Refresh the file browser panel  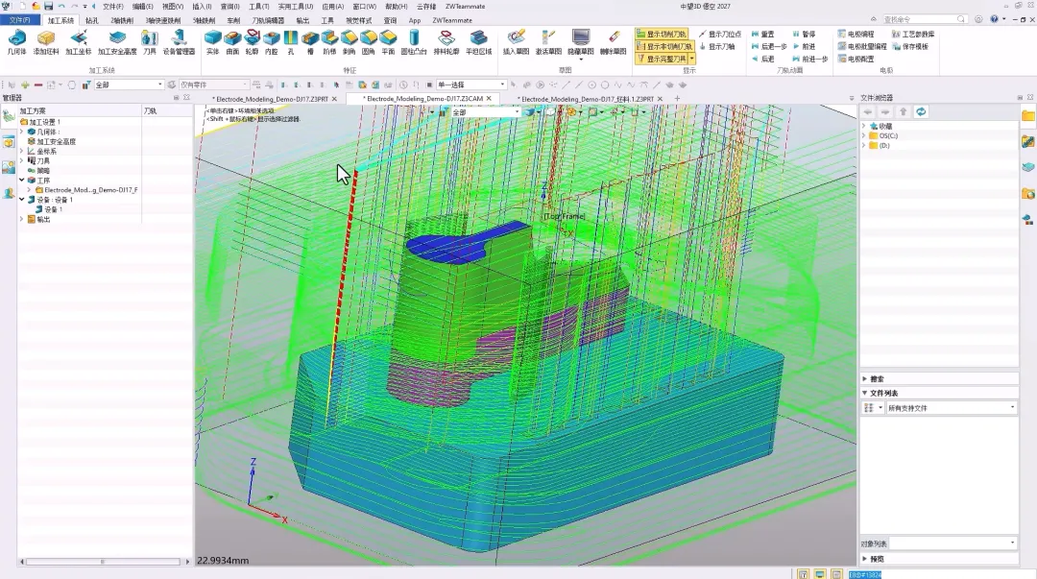921,111
